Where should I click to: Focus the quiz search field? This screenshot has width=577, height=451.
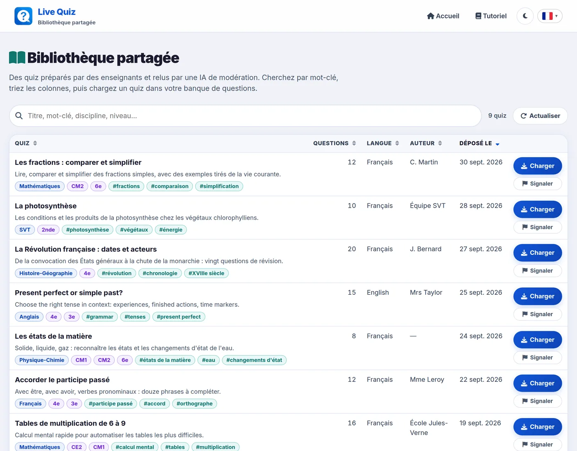pos(245,116)
